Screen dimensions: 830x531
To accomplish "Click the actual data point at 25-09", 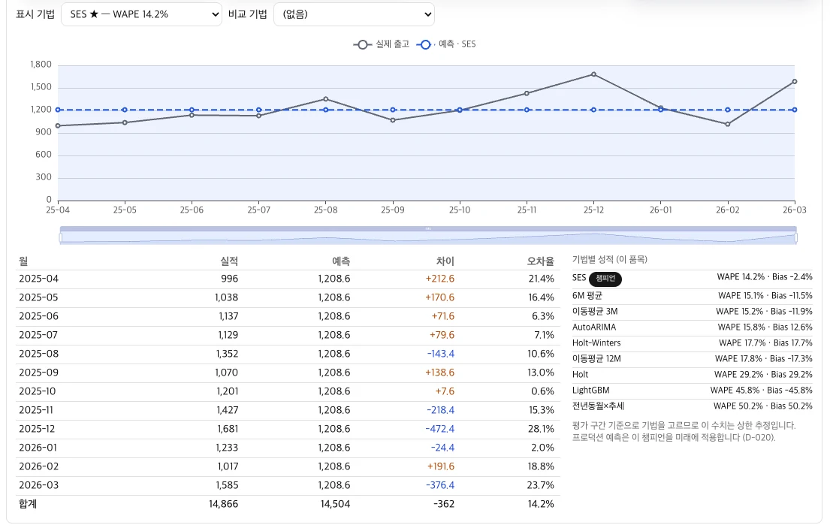I will 393,120.
